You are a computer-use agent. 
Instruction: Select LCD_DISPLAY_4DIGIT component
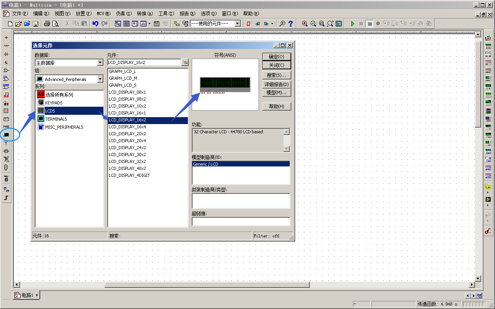coord(129,175)
